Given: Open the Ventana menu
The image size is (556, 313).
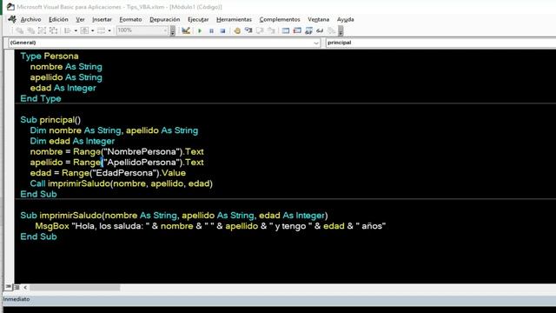Looking at the screenshot, I should click(x=319, y=19).
